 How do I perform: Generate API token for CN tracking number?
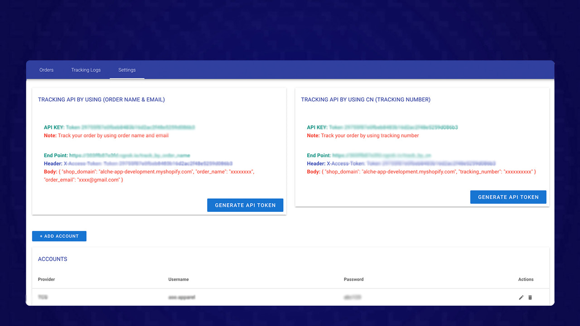click(508, 197)
